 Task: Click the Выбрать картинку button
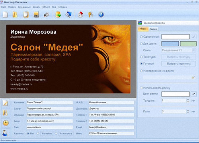coord(179,64)
